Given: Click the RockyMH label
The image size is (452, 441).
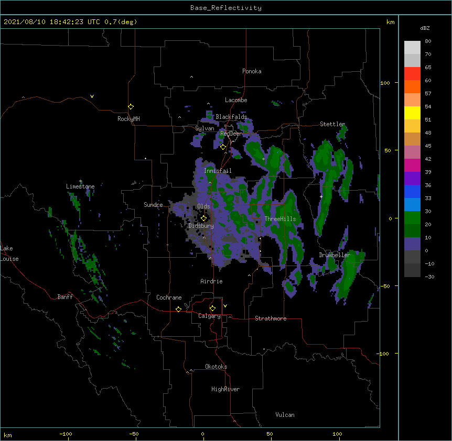Looking at the screenshot, I should [x=128, y=119].
